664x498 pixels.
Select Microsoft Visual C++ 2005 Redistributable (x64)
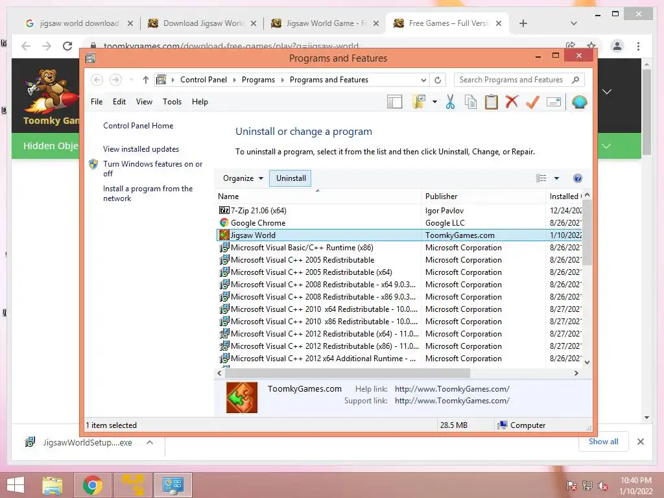tap(399, 272)
